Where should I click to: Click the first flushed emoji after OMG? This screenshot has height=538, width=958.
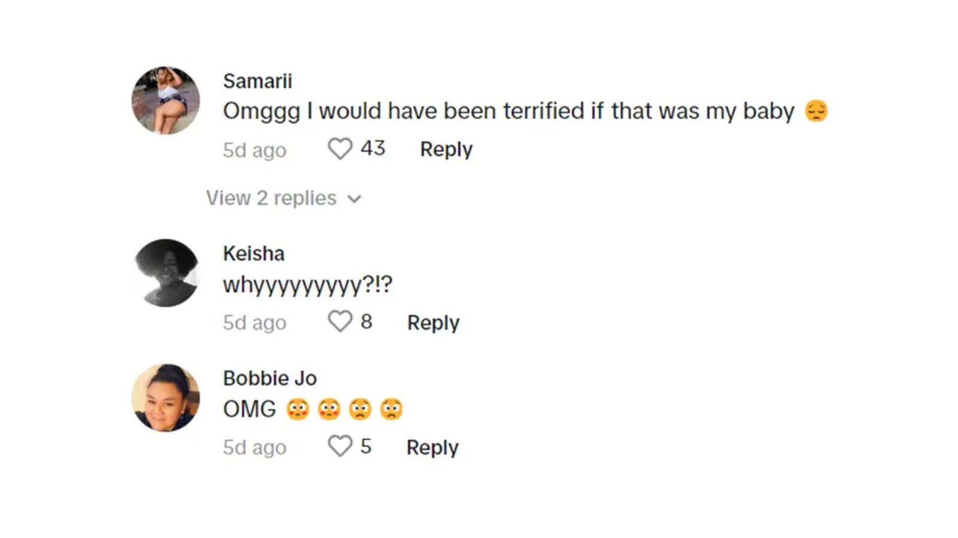tap(298, 409)
